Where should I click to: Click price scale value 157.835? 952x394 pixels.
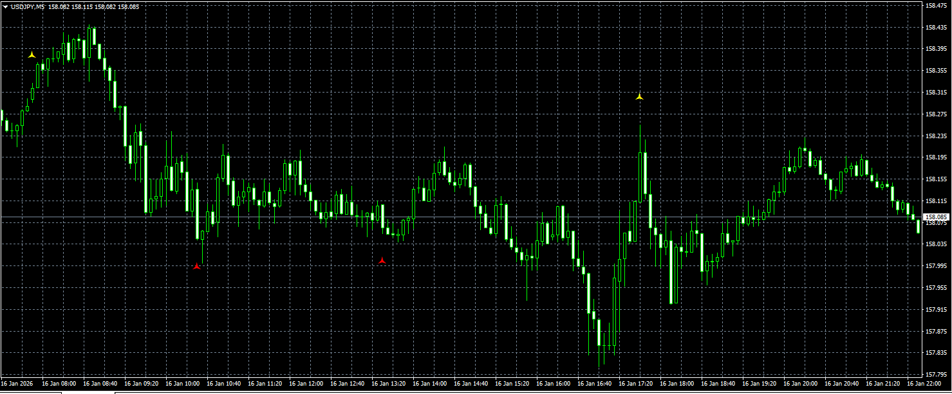click(937, 352)
